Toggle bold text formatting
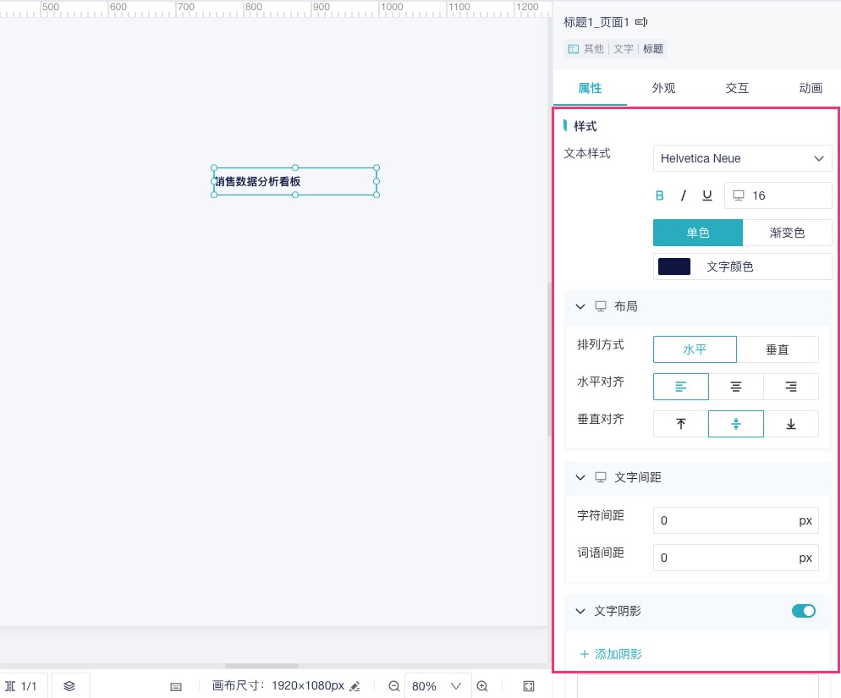 coord(660,195)
